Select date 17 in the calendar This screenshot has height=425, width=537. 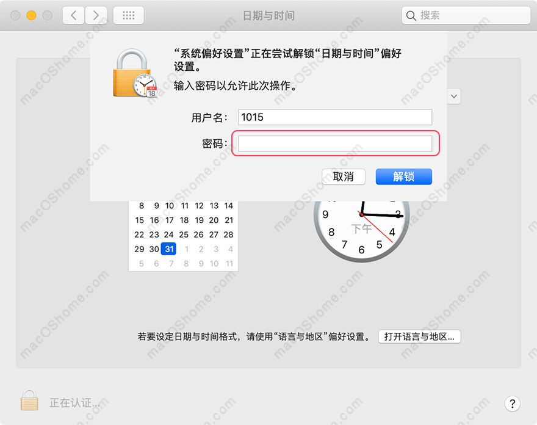[170, 220]
